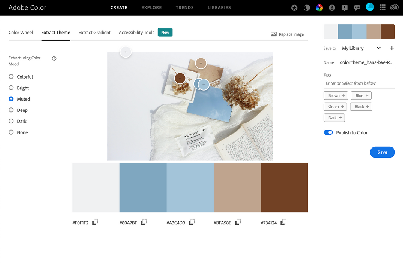Click the Creative Cloud icon
The height and width of the screenshot is (272, 403).
tap(394, 7)
